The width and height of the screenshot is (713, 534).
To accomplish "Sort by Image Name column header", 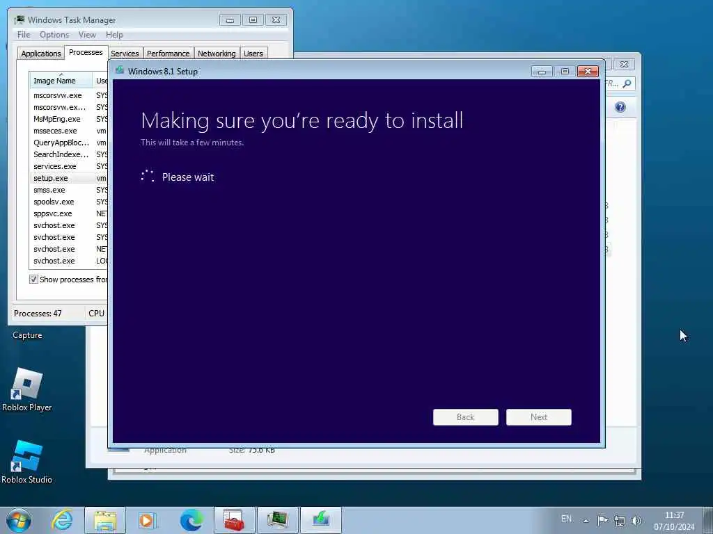I will click(x=61, y=81).
